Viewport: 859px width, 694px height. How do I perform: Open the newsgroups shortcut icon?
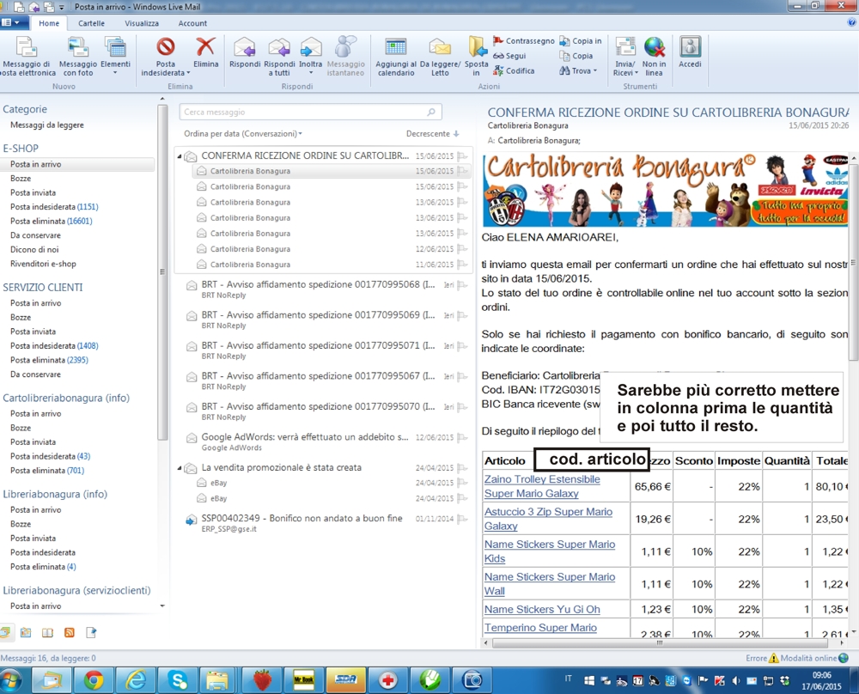tap(91, 633)
